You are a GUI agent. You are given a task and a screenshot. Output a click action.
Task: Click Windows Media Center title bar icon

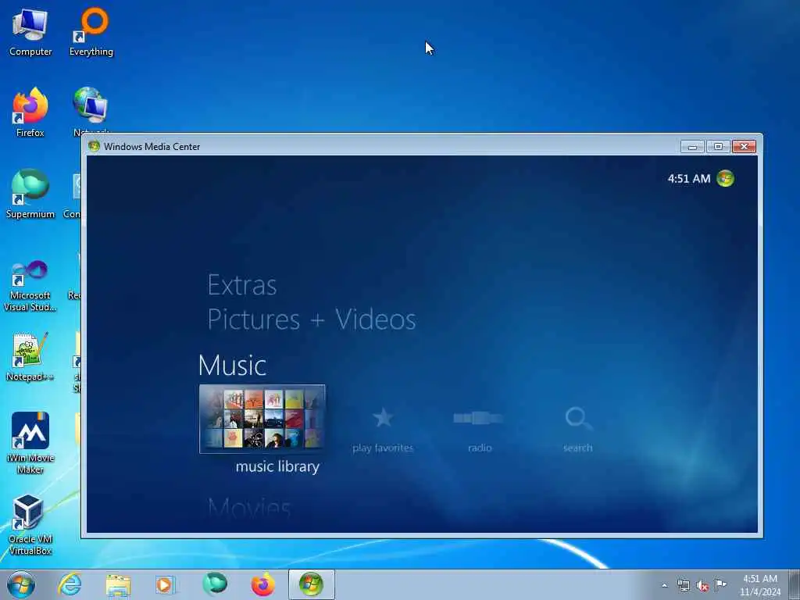point(94,146)
